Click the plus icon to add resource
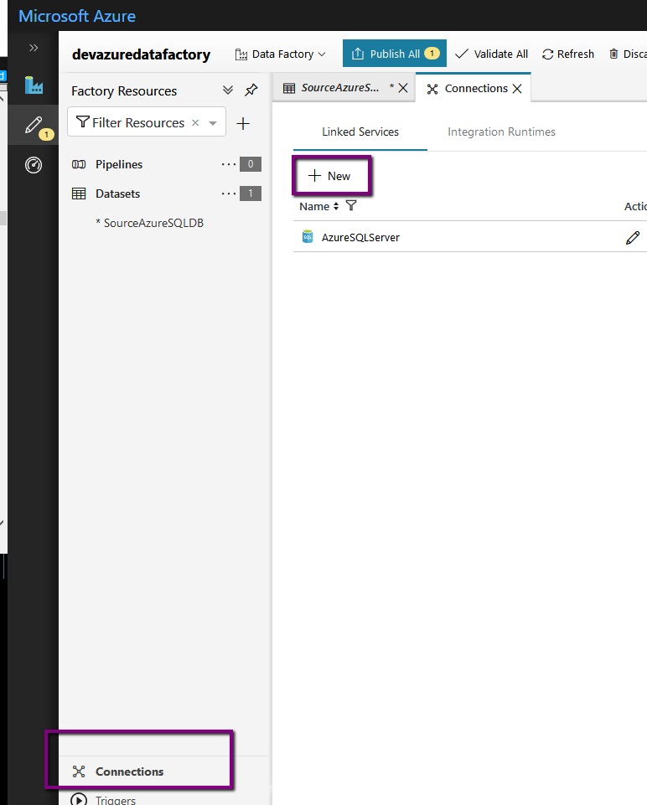 (x=243, y=124)
